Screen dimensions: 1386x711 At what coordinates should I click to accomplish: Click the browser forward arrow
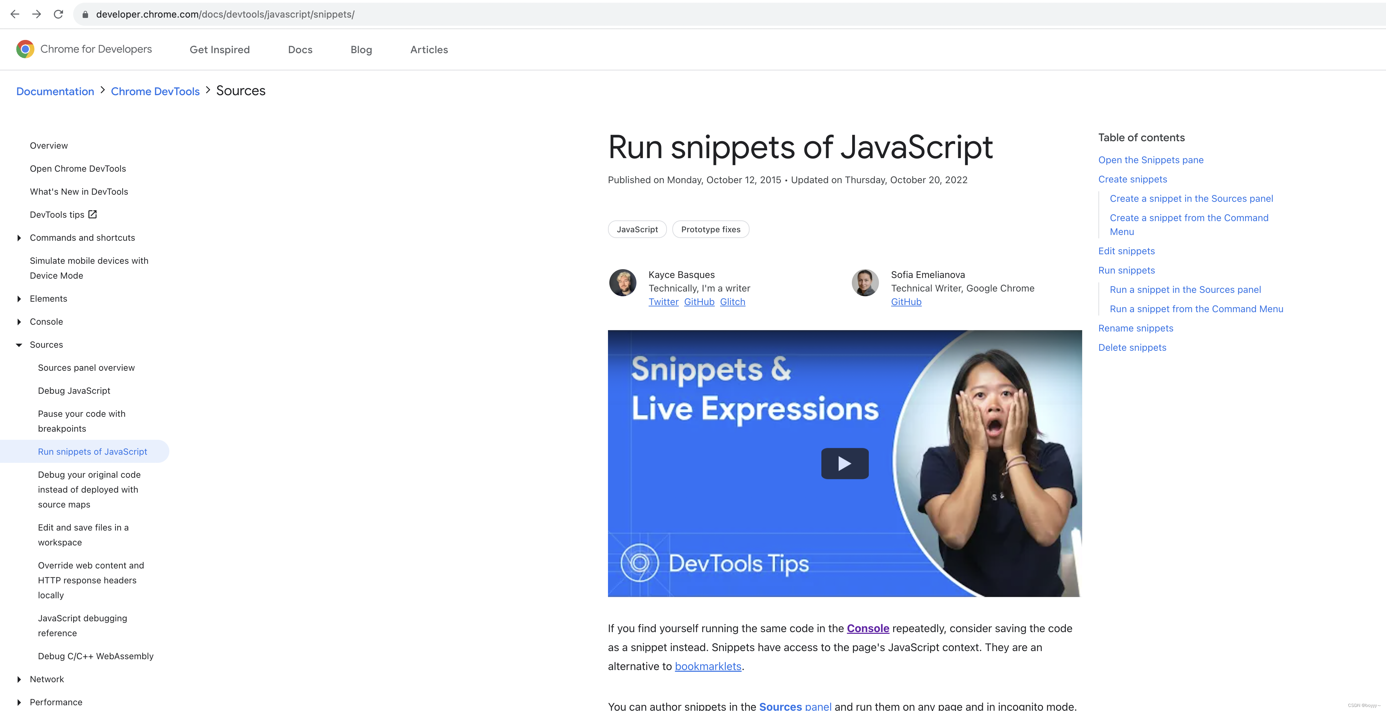pyautogui.click(x=37, y=15)
